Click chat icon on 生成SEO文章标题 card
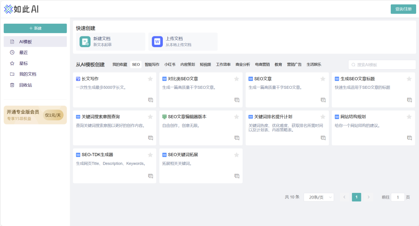419x226 pixels. click(409, 100)
